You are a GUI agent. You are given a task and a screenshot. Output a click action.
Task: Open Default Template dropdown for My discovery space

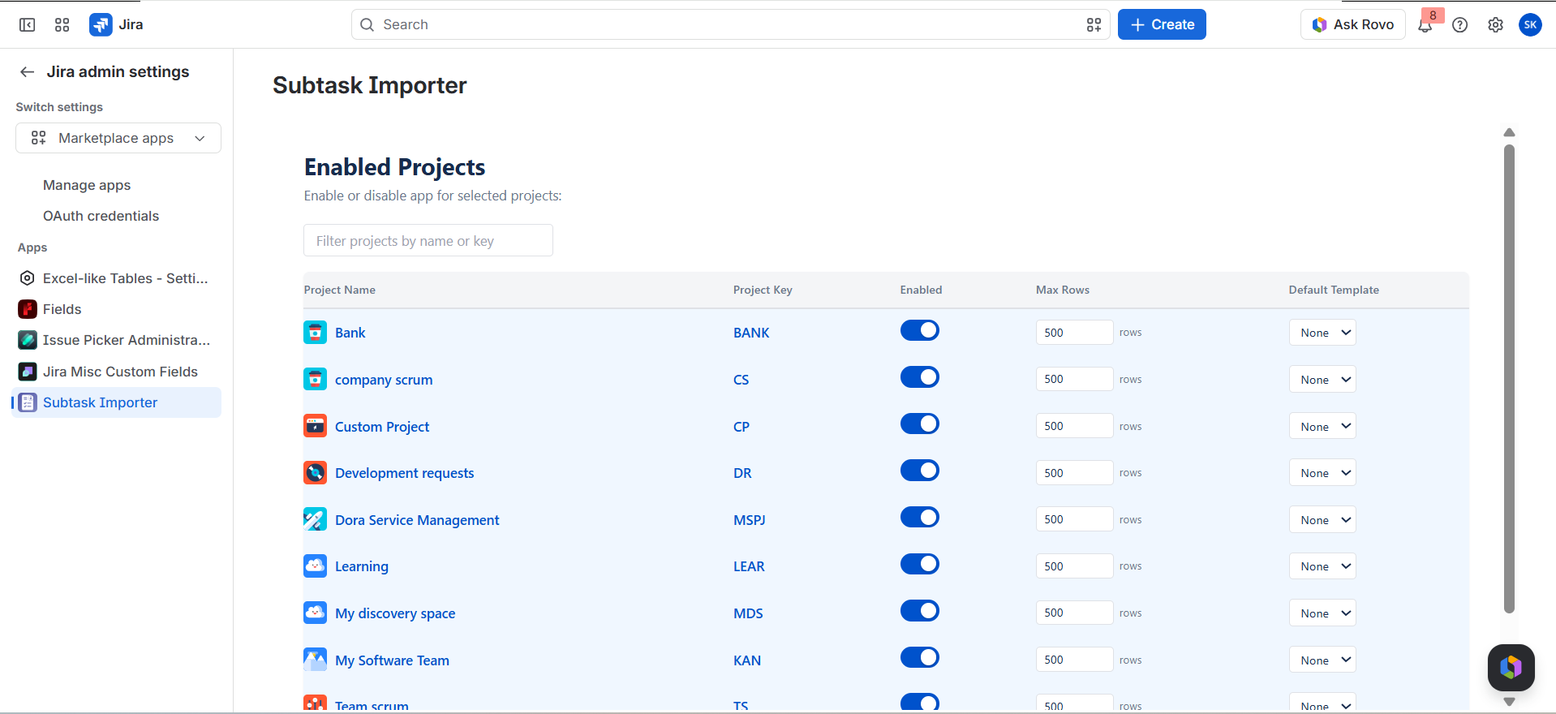1322,613
